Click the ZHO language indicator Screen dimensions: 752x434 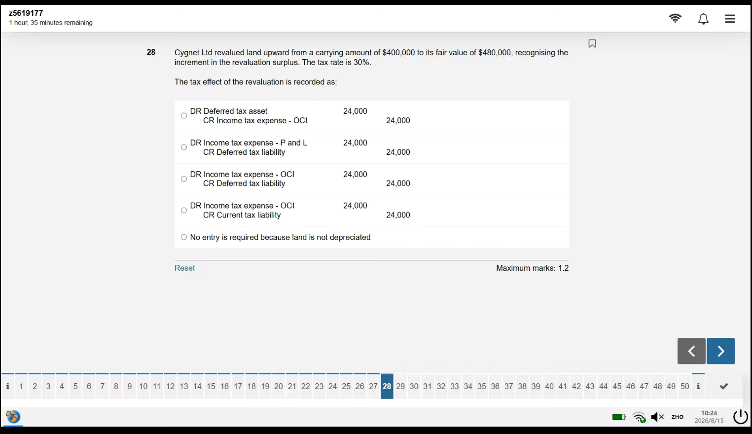coord(678,417)
